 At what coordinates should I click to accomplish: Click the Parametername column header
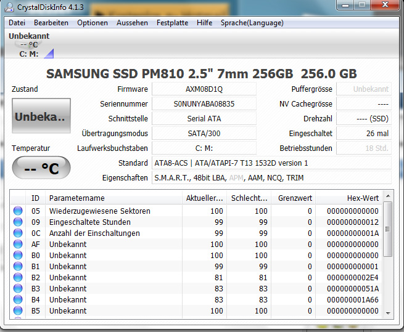[x=113, y=198]
